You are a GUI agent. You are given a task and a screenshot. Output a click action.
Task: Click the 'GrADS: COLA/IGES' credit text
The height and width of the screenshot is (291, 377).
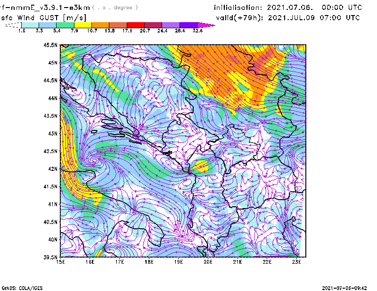pos(22,288)
